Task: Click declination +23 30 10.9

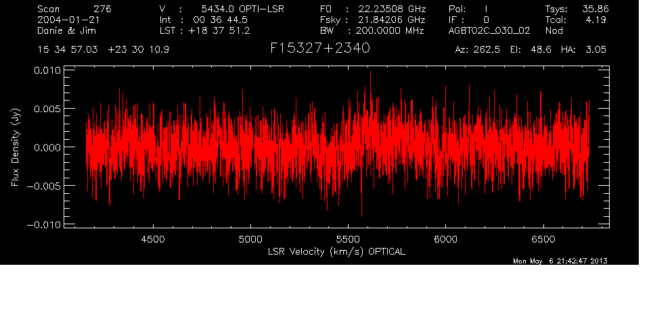Action: tap(138, 50)
